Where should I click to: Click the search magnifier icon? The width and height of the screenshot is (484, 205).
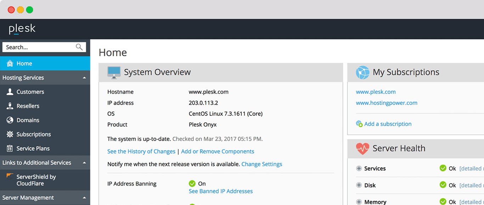click(79, 47)
